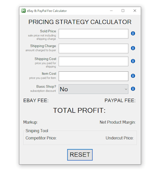This screenshot has height=178, width=164.
Task: Maximize the calculator window
Action: pyautogui.click(x=123, y=11)
